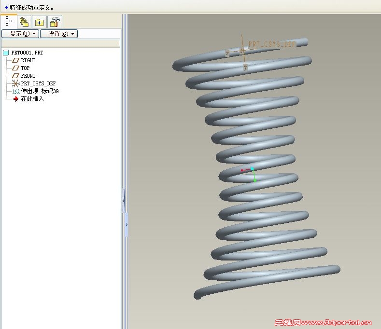
Task: Click the 特征成功重定义 status message
Action: coord(31,8)
